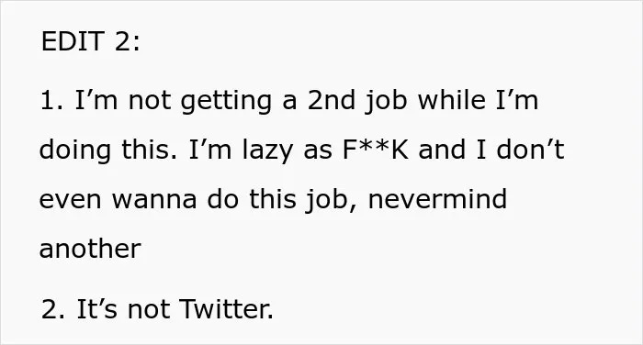Click the word 'while' in item one
Screen dimensions: 643x345
coord(452,100)
